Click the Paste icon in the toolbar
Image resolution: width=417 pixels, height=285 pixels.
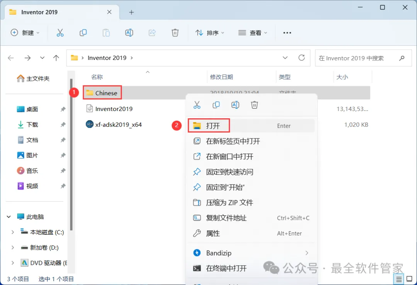pos(106,33)
